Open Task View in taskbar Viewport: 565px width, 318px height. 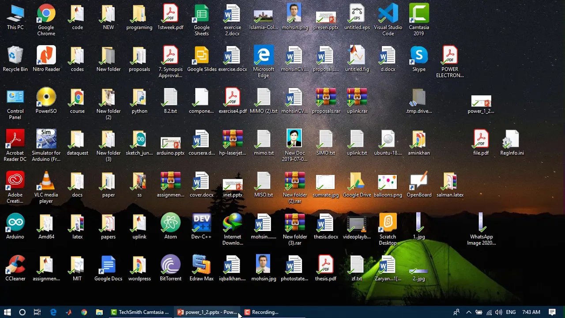pyautogui.click(x=37, y=312)
